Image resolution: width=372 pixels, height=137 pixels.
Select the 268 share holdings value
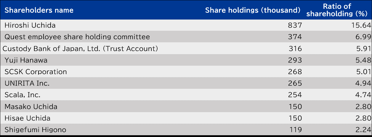[x=295, y=72]
